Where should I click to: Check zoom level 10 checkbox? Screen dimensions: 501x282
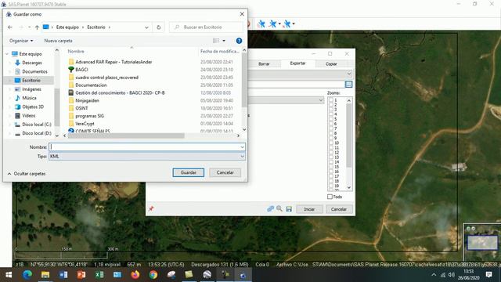point(331,143)
